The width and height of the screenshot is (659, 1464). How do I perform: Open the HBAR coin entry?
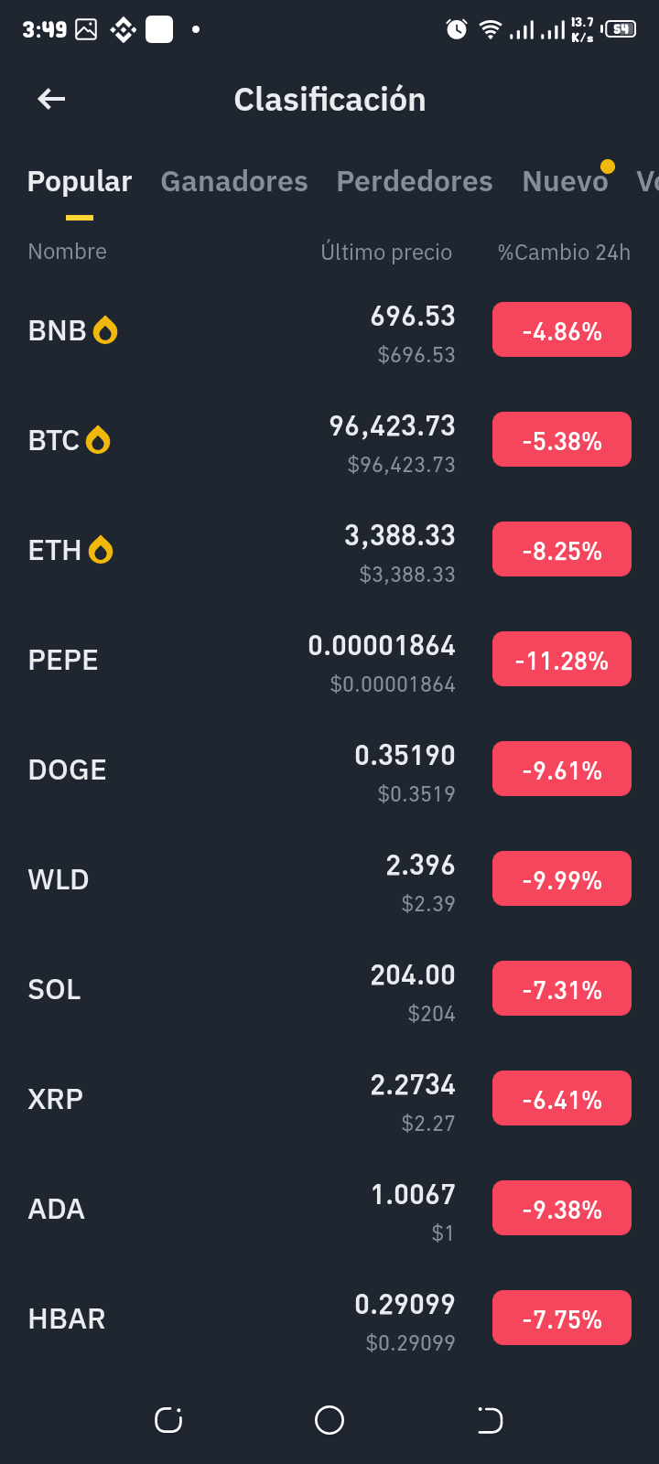point(329,1319)
